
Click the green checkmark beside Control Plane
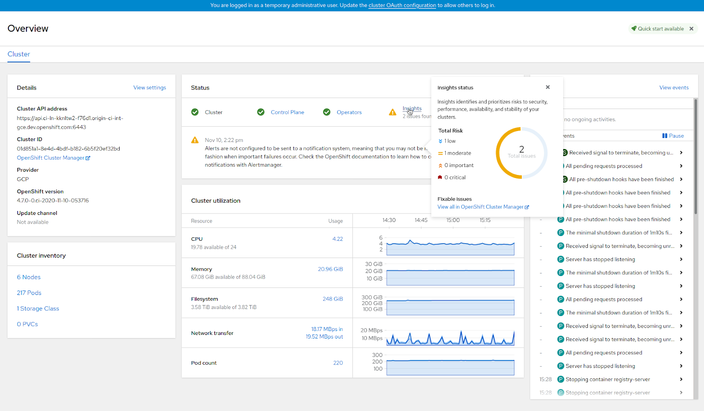pyautogui.click(x=261, y=112)
